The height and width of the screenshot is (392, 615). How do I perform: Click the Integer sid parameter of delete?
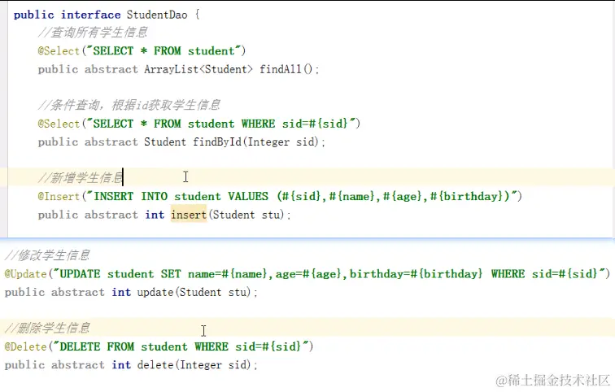[214, 365]
